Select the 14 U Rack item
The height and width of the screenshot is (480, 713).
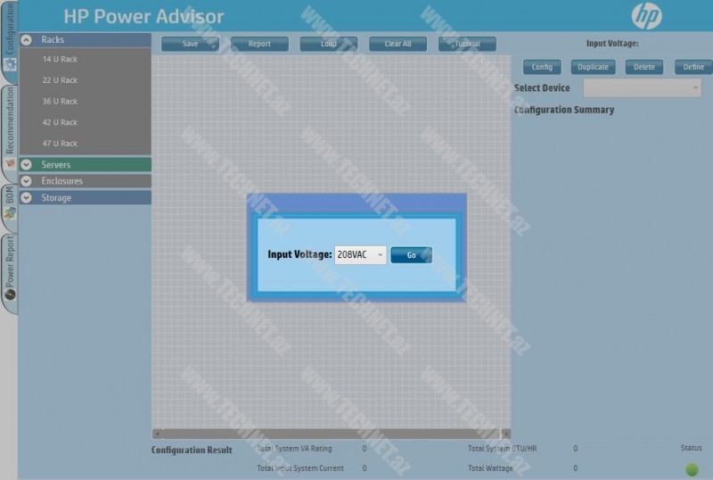point(60,59)
